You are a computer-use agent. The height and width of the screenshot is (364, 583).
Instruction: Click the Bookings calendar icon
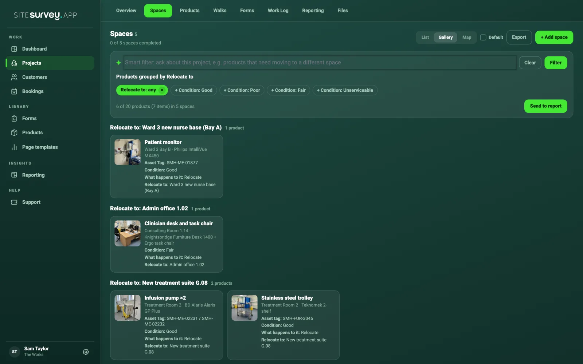[x=14, y=91]
